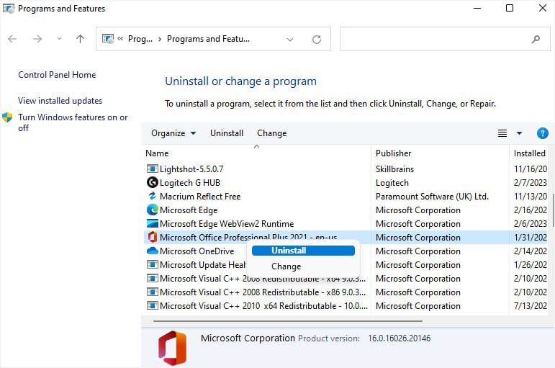Click the 7/13/202 installed date cell

tap(531, 305)
